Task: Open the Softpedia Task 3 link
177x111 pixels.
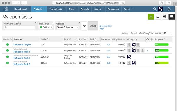Action: pos(22,64)
